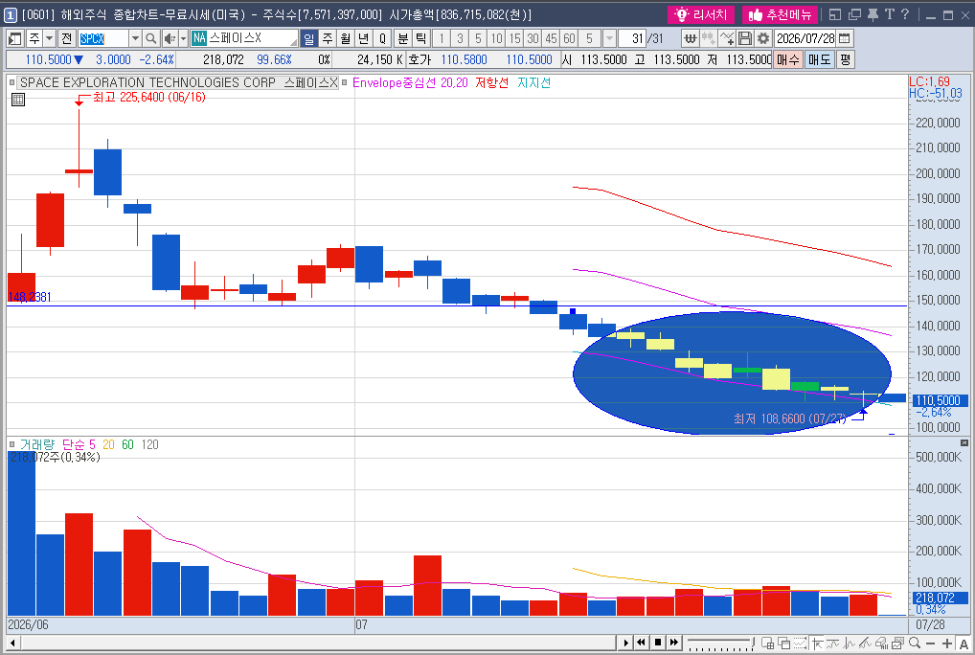Stop chart replay with the stop button
Image resolution: width=975 pixels, height=655 pixels.
pos(658,644)
